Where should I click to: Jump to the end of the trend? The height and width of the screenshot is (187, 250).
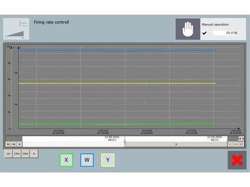(241, 144)
